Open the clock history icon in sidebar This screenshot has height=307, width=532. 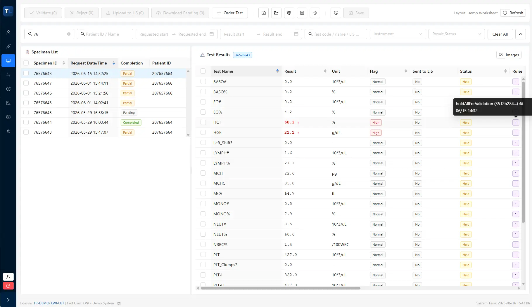[x=8, y=89]
